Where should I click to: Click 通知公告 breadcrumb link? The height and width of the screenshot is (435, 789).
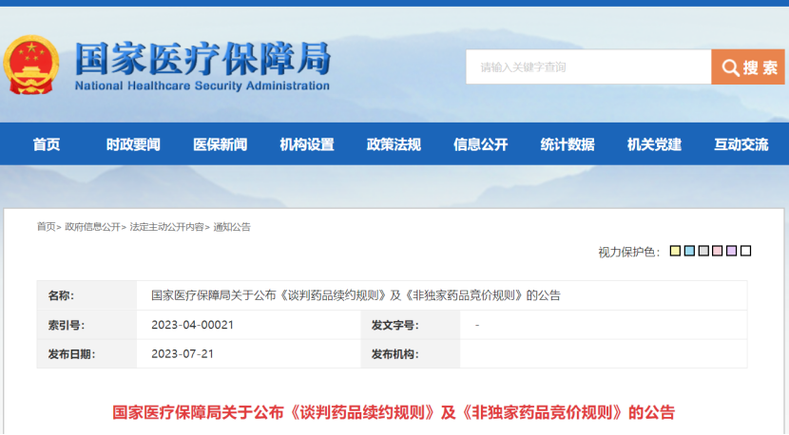[231, 227]
